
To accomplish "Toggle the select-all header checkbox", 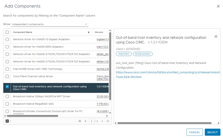I will 7,32.
